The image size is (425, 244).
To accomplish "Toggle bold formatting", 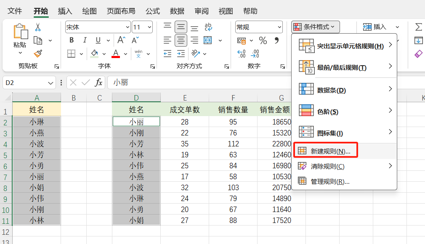I will (72, 40).
